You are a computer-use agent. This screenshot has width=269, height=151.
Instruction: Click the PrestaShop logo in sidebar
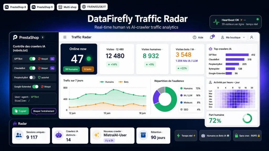pos(15,37)
